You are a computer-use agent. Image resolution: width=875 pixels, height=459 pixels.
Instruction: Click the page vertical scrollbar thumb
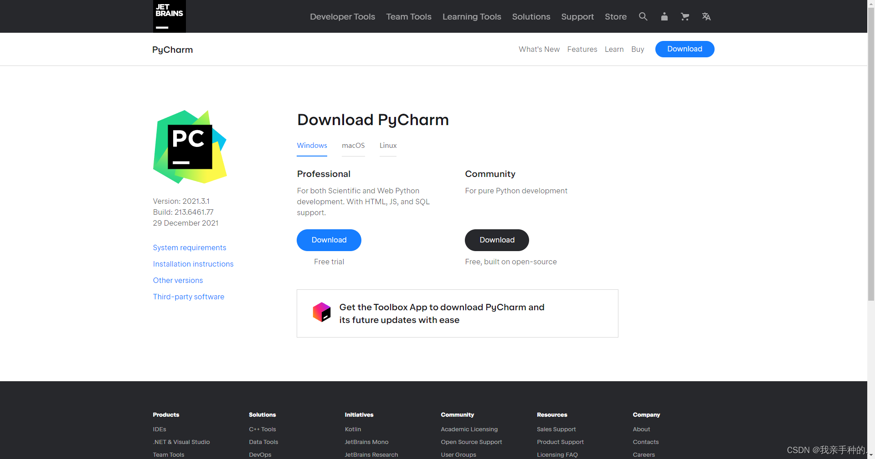coord(871,154)
